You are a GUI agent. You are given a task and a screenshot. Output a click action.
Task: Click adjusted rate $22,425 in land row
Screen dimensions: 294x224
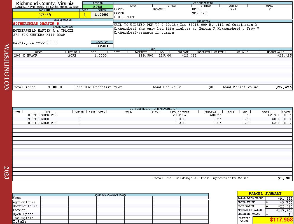(189, 55)
